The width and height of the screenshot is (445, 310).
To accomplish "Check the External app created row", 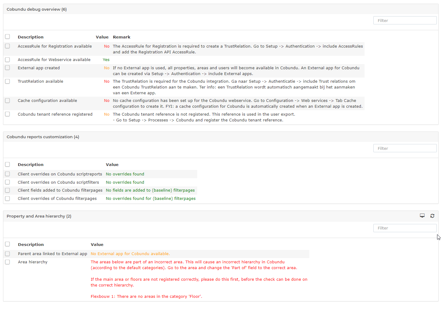I will 8,68.
